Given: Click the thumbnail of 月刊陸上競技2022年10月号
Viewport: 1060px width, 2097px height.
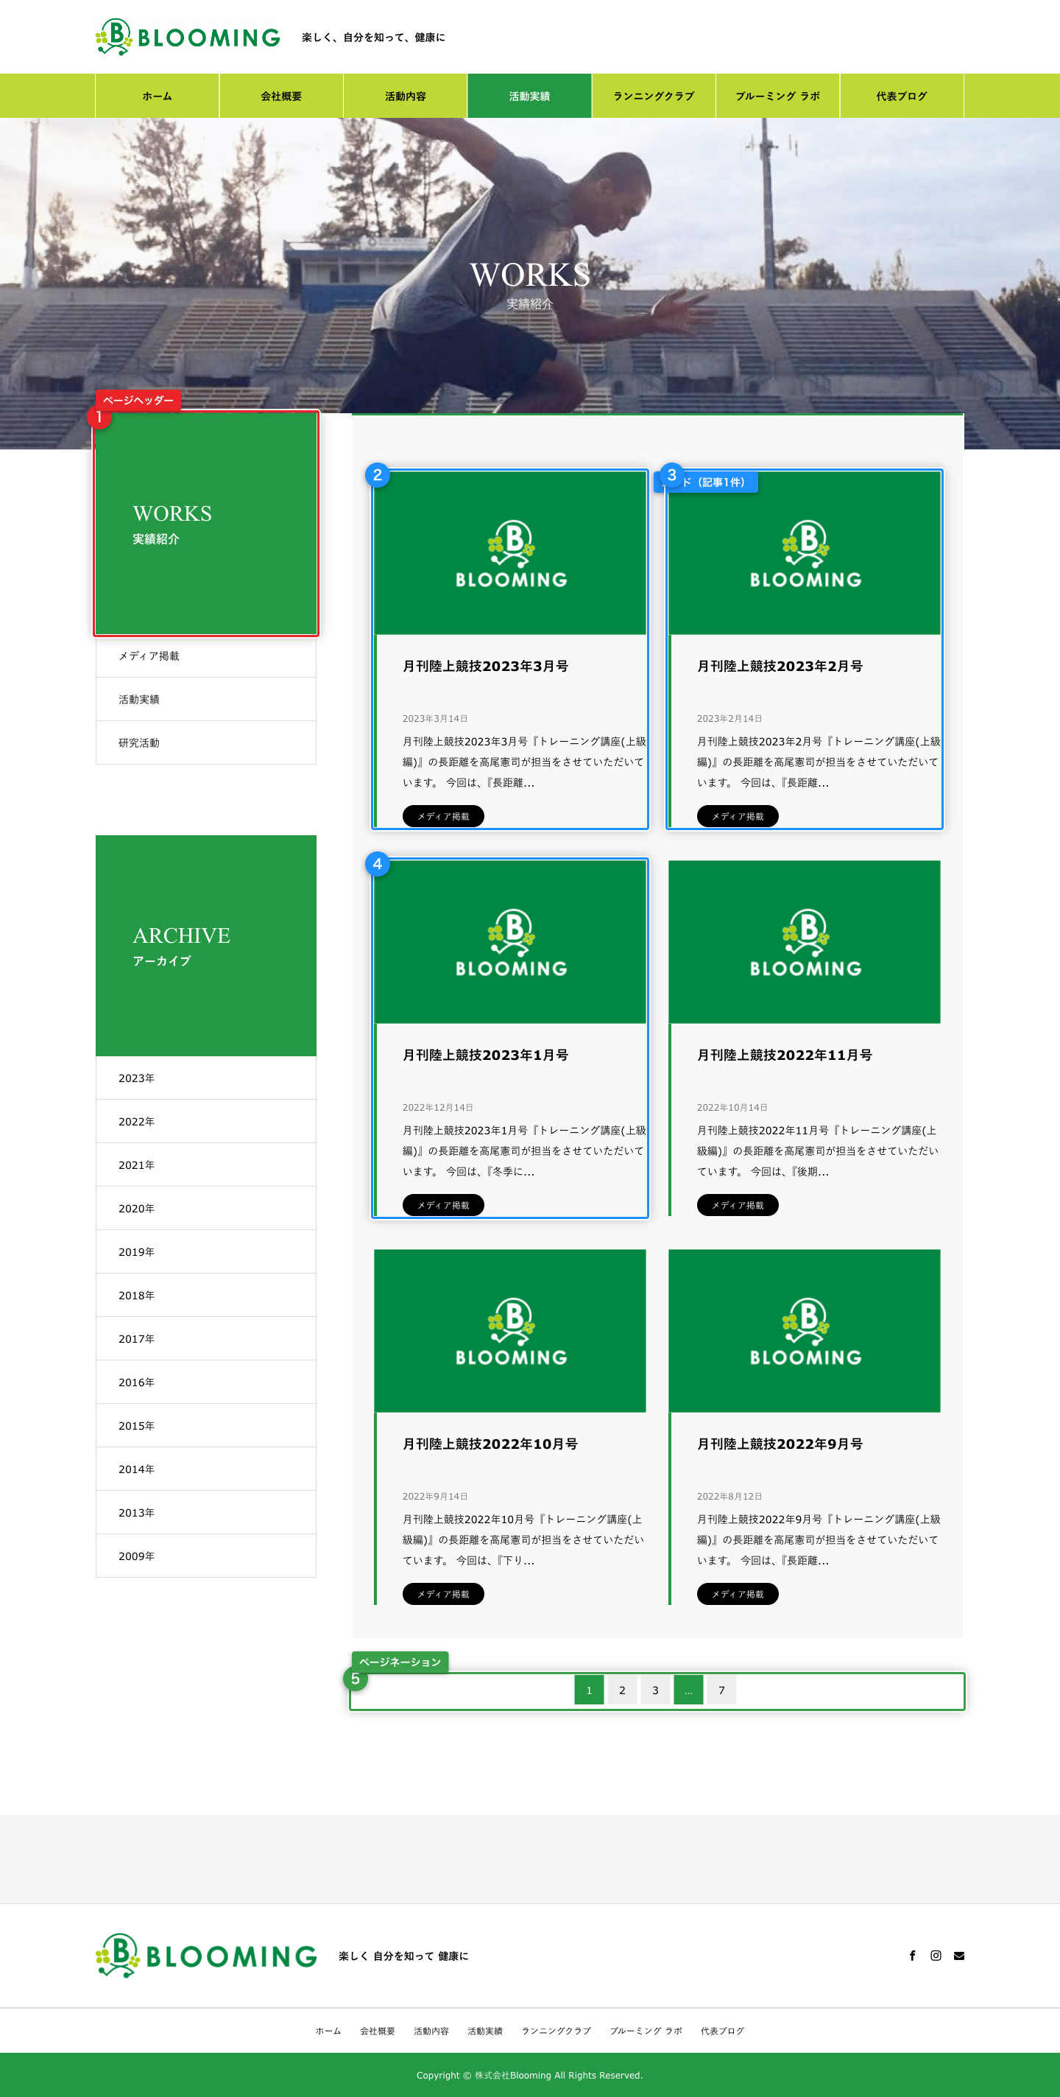Looking at the screenshot, I should (x=510, y=1331).
